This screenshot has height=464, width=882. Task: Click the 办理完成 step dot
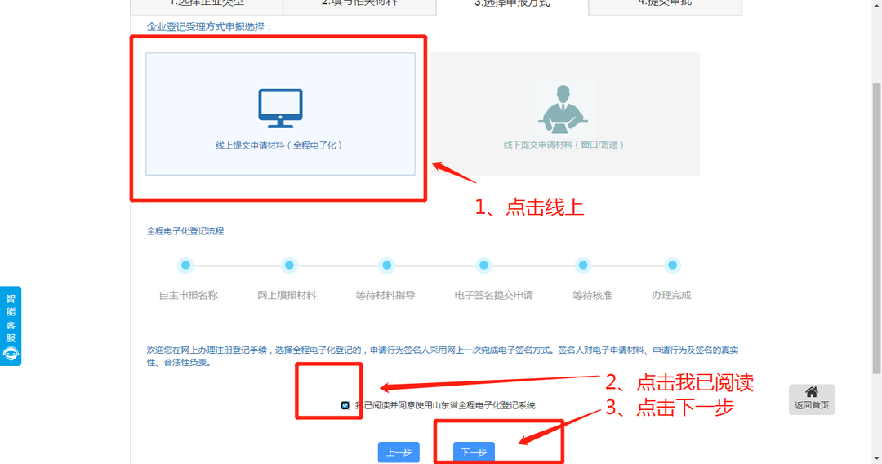[672, 265]
